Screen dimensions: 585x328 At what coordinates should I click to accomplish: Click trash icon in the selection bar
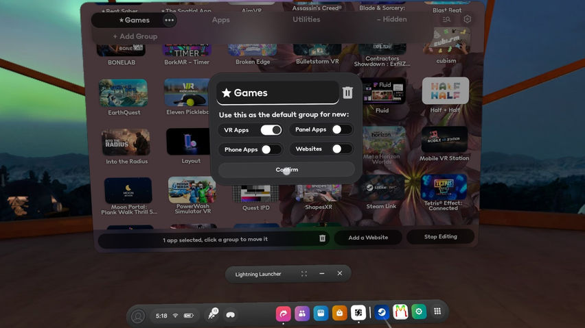322,238
